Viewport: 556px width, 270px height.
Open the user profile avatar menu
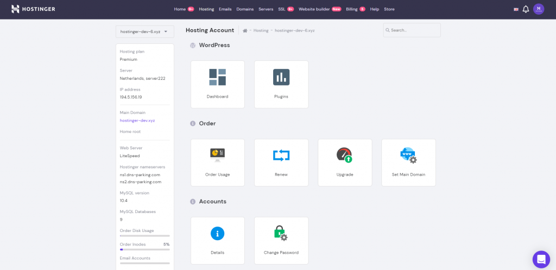pyautogui.click(x=539, y=9)
